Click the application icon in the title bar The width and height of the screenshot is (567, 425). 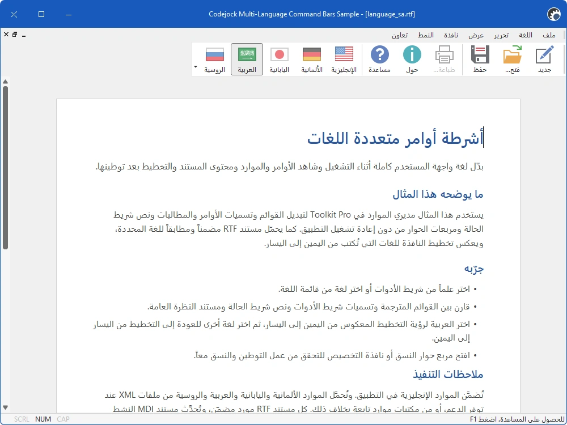[554, 15]
